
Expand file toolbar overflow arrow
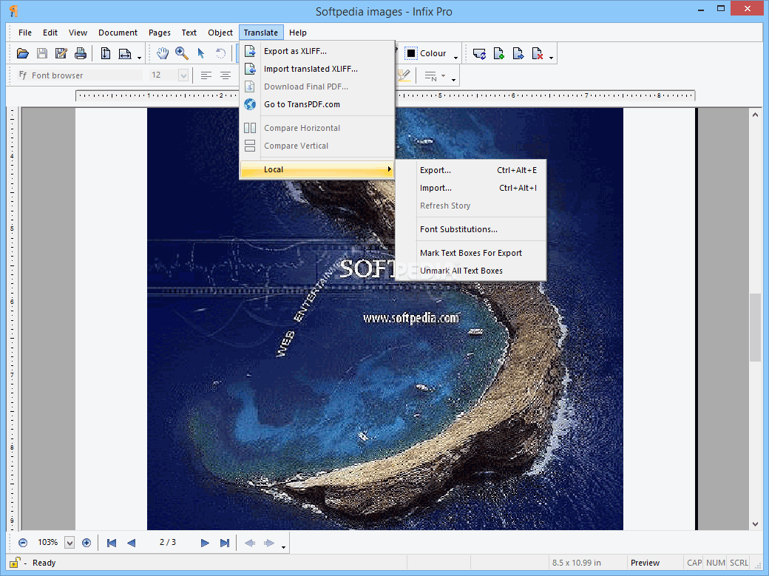[x=139, y=58]
